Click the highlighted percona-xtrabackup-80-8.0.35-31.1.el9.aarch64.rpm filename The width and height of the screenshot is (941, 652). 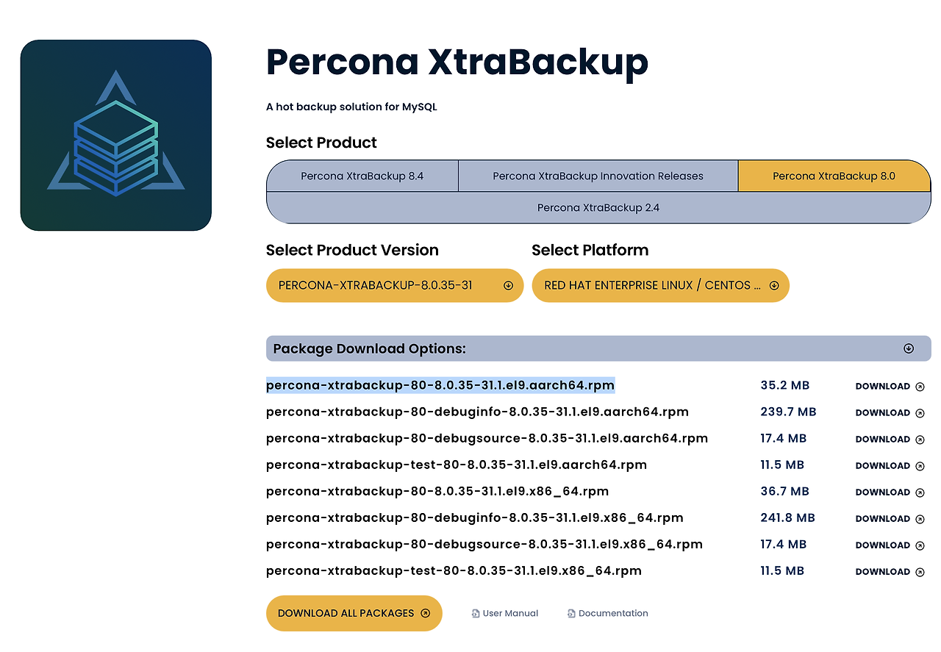tap(440, 385)
